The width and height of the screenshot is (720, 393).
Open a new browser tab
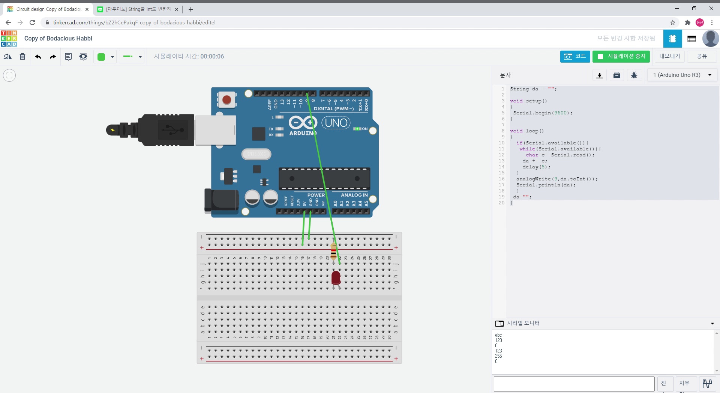191,9
